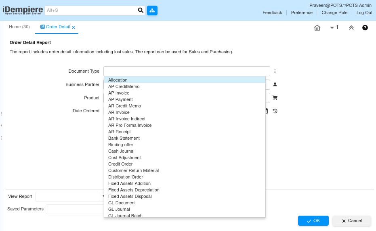Select AR Invoice Indirect
The width and height of the screenshot is (376, 231).
click(x=185, y=119)
